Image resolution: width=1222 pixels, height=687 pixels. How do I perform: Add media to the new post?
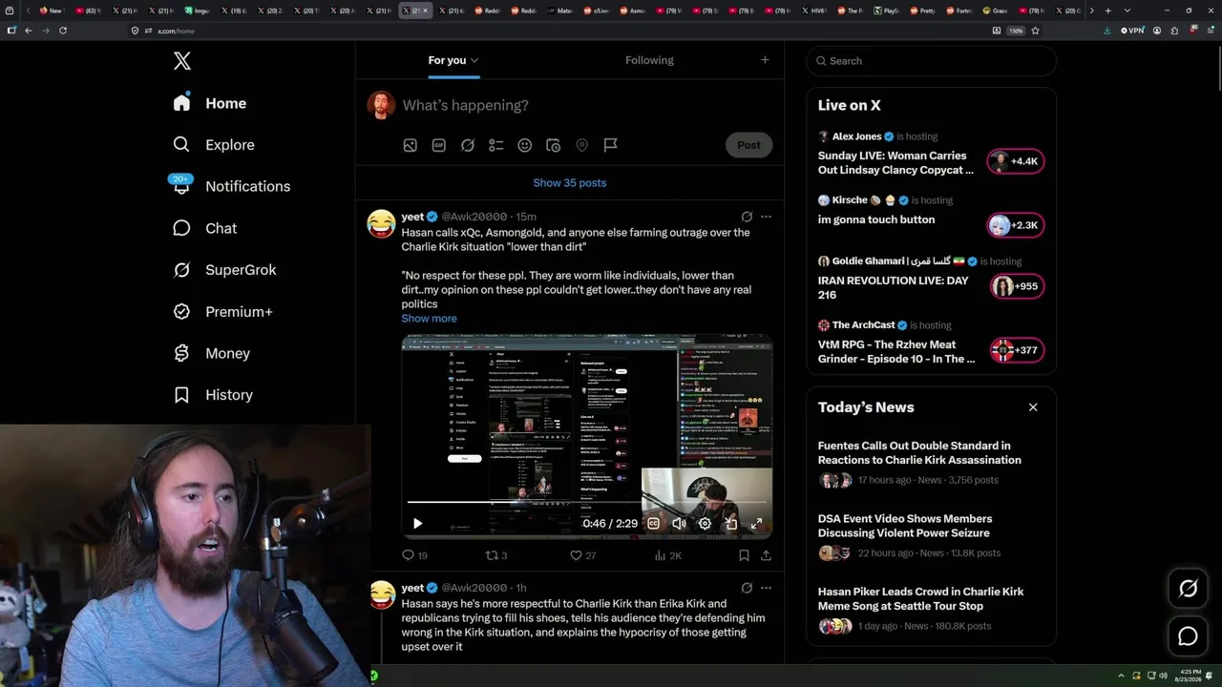pos(411,145)
